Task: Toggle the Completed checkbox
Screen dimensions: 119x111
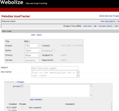Action: click(x=54, y=50)
